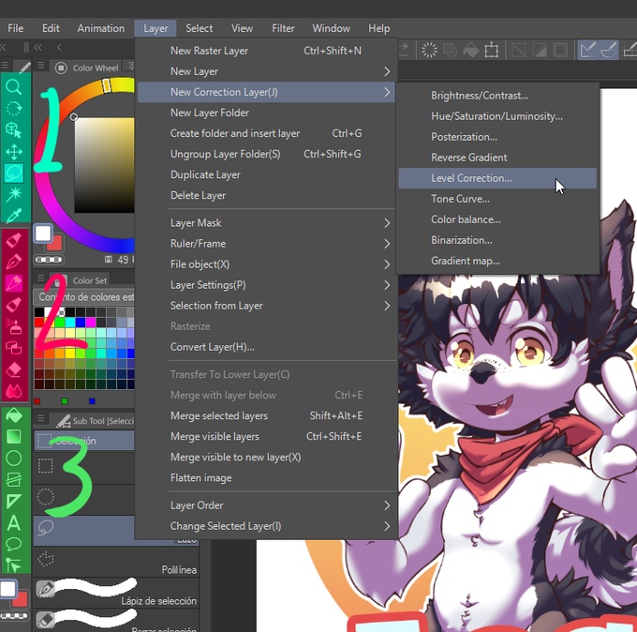Click the Deselect icon in command bar

(519, 50)
